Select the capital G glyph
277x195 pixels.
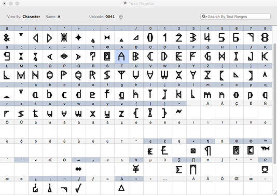point(207,57)
